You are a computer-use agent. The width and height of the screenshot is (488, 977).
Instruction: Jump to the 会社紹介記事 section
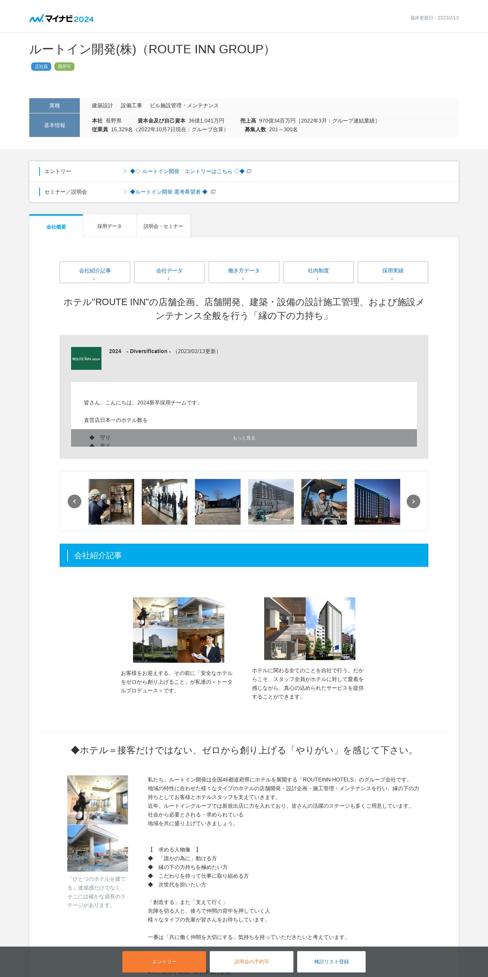tap(95, 272)
